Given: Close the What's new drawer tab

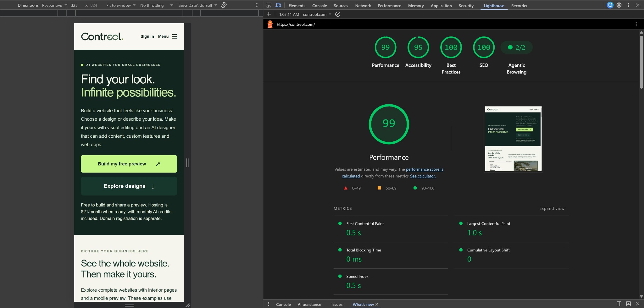Looking at the screenshot, I should click(x=377, y=304).
